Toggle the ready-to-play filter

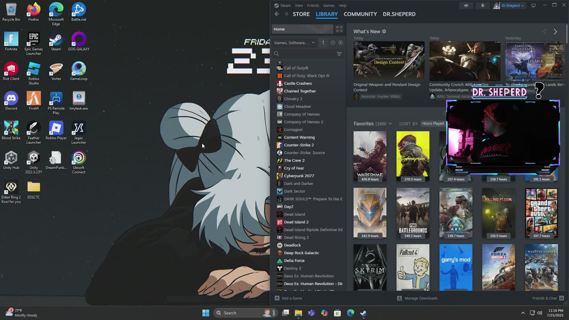(341, 43)
